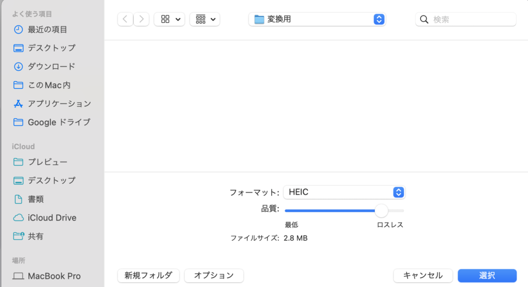Click the 検索 search field
528x287 pixels.
(x=466, y=19)
